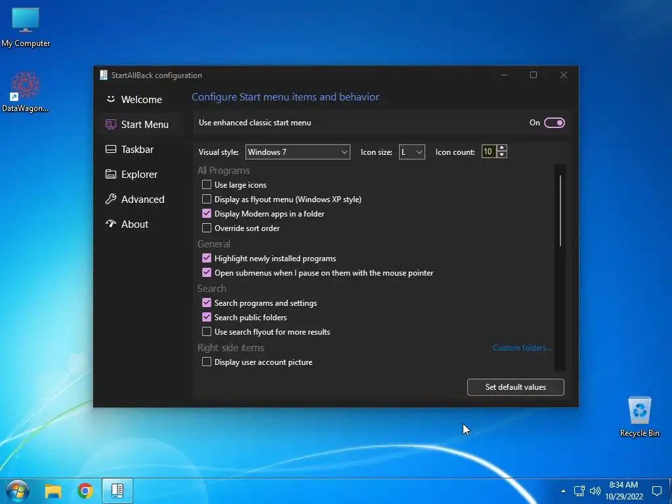Show hidden tray icons arrow
This screenshot has width=672, height=504.
pyautogui.click(x=563, y=491)
